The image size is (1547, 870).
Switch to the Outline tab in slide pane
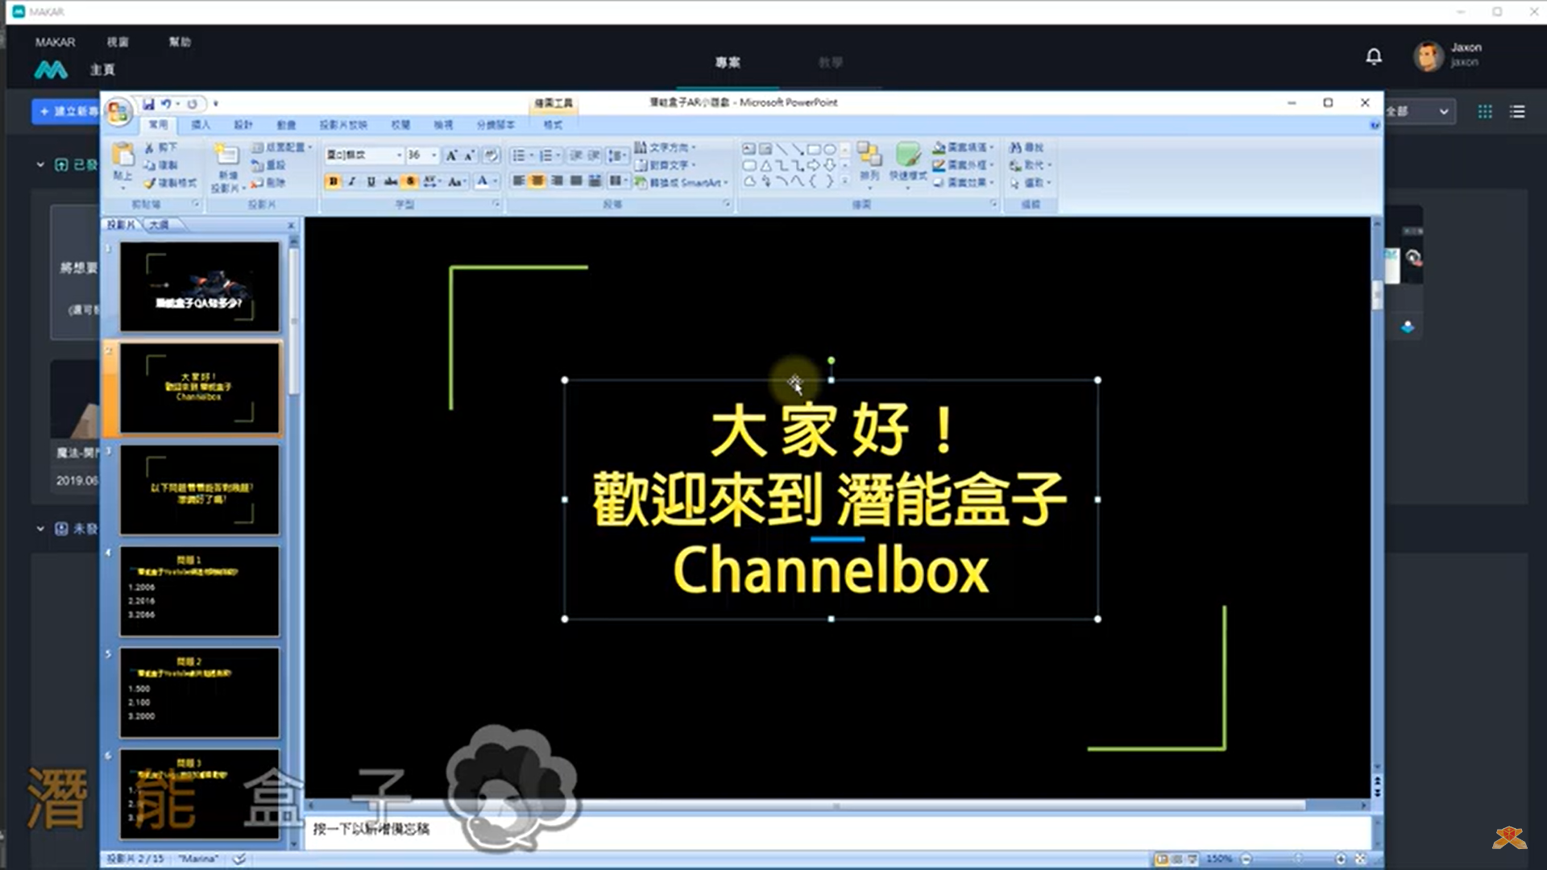159,225
